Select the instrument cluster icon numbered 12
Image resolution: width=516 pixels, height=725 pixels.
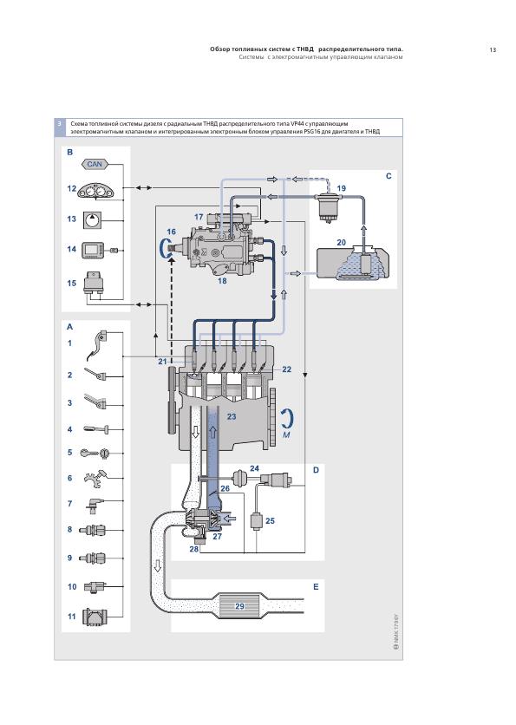point(95,191)
